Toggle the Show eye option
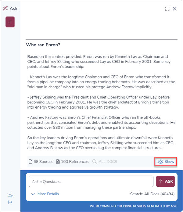 (x=166, y=162)
